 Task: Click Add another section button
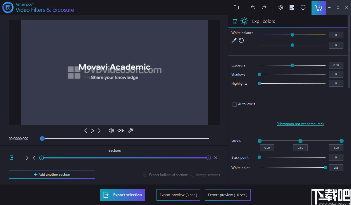pyautogui.click(x=52, y=175)
